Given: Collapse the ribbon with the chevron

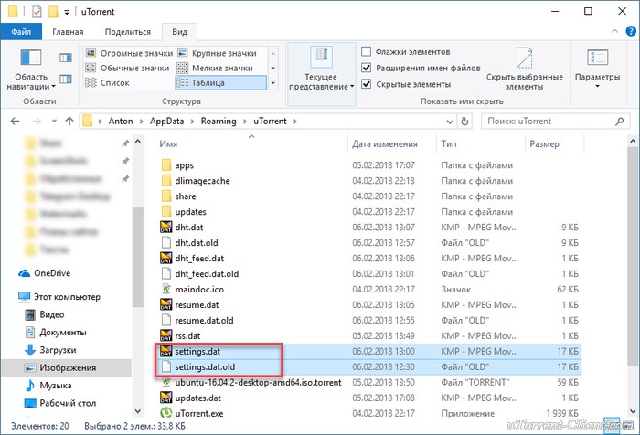Looking at the screenshot, I should point(614,31).
